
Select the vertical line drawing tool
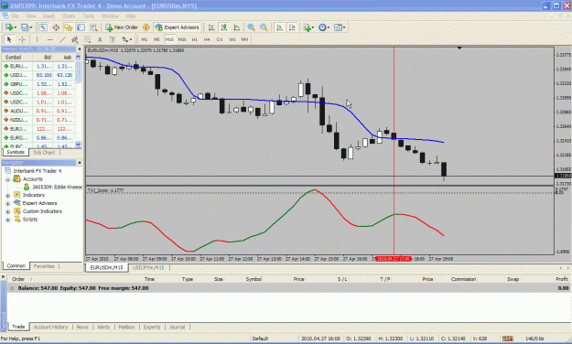coord(37,39)
